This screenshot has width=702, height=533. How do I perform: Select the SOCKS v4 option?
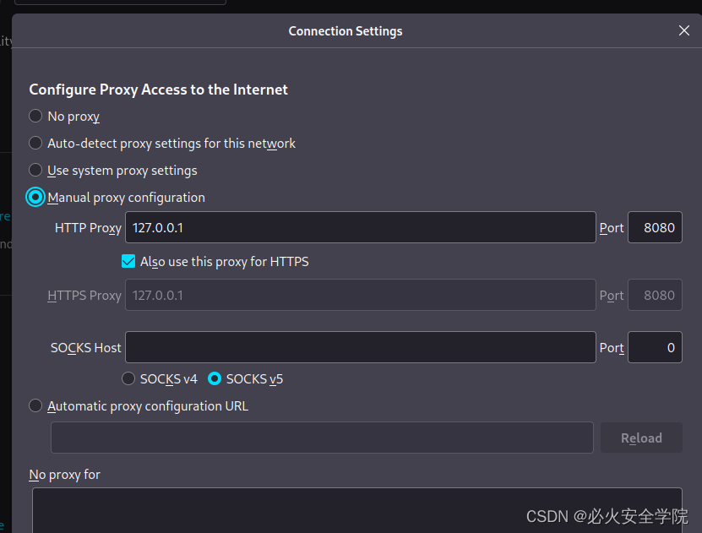click(129, 379)
